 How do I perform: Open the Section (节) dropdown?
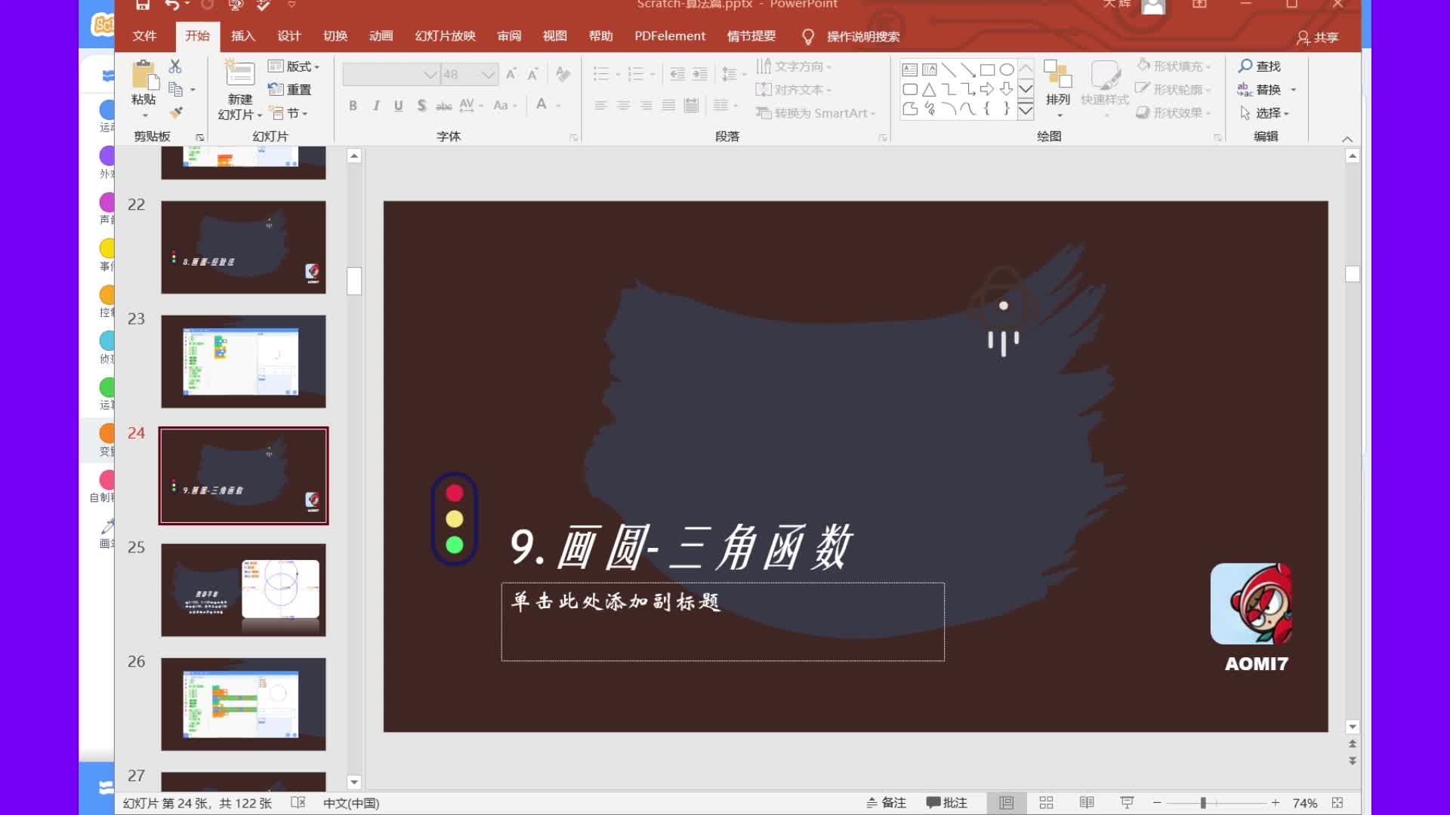pos(290,113)
